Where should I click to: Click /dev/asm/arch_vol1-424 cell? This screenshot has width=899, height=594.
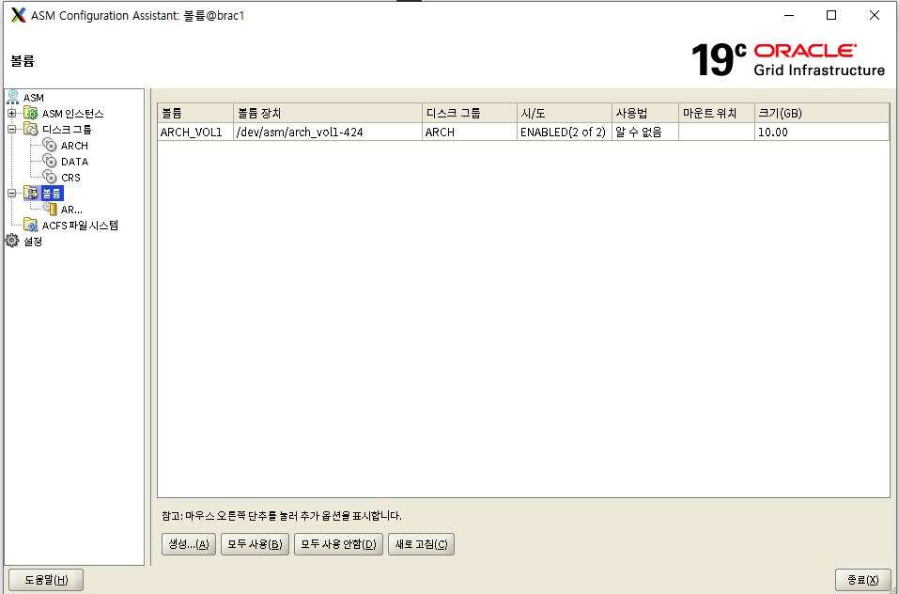point(327,133)
